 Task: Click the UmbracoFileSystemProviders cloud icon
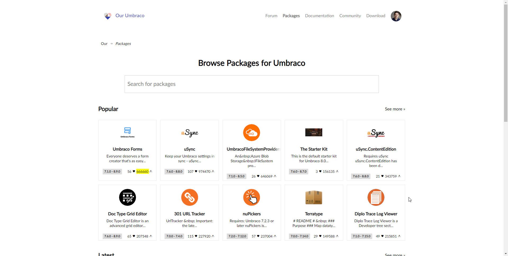pyautogui.click(x=251, y=132)
